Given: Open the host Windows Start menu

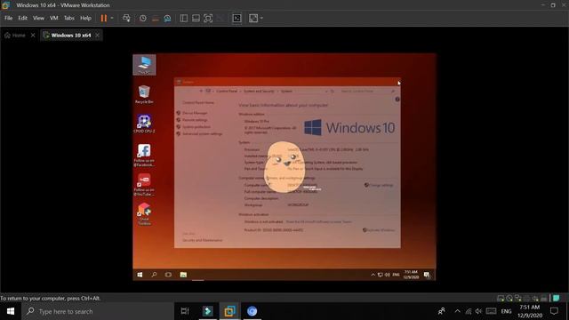Looking at the screenshot, I should (11, 311).
